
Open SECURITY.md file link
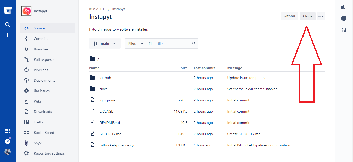coord(110,134)
